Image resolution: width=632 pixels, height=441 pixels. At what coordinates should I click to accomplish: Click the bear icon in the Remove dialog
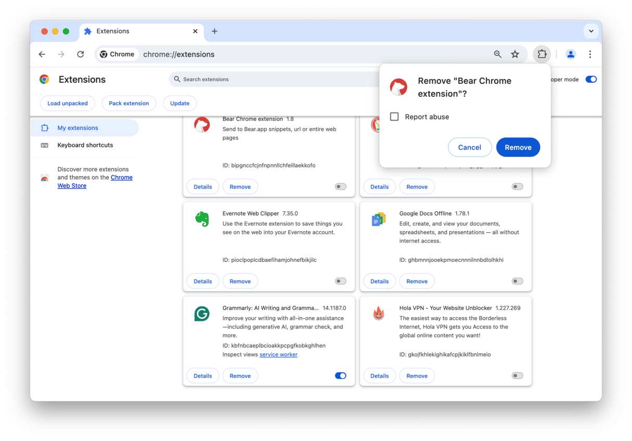pyautogui.click(x=399, y=87)
